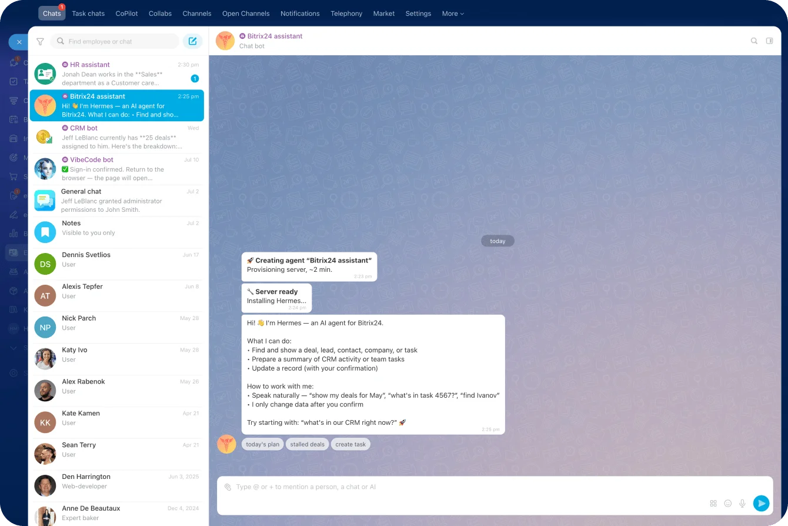
Task: Open the Task chats tab
Action: pyautogui.click(x=88, y=14)
